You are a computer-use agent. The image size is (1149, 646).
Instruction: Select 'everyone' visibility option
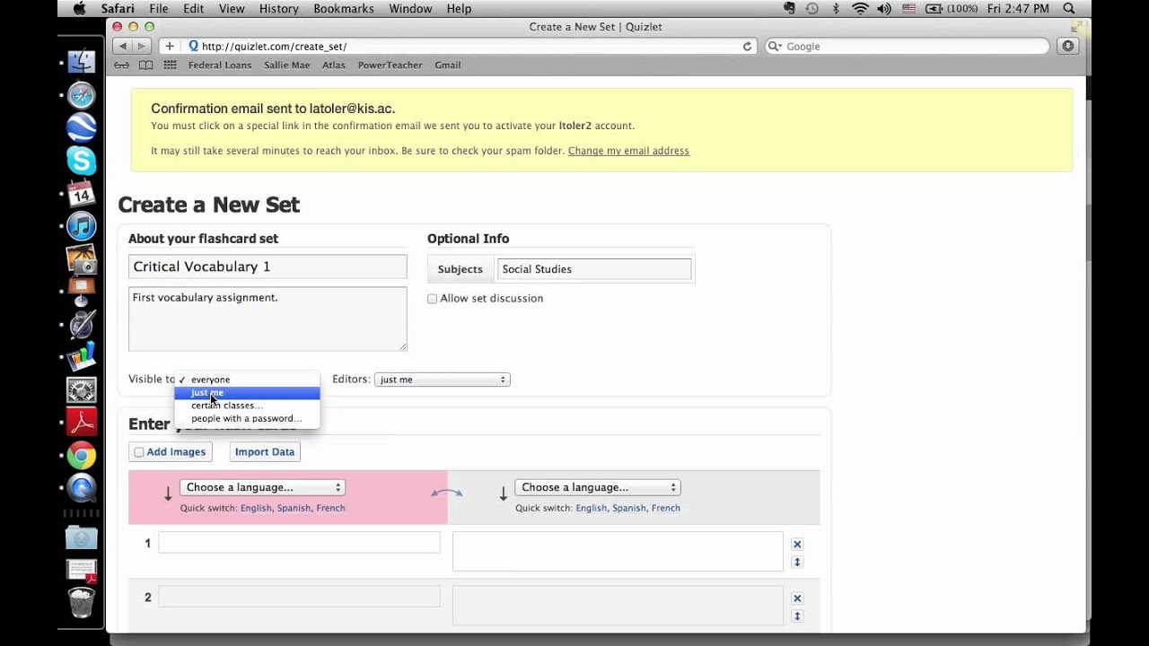click(x=247, y=380)
